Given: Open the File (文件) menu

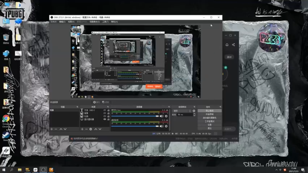Looking at the screenshot, I should pos(54,22).
